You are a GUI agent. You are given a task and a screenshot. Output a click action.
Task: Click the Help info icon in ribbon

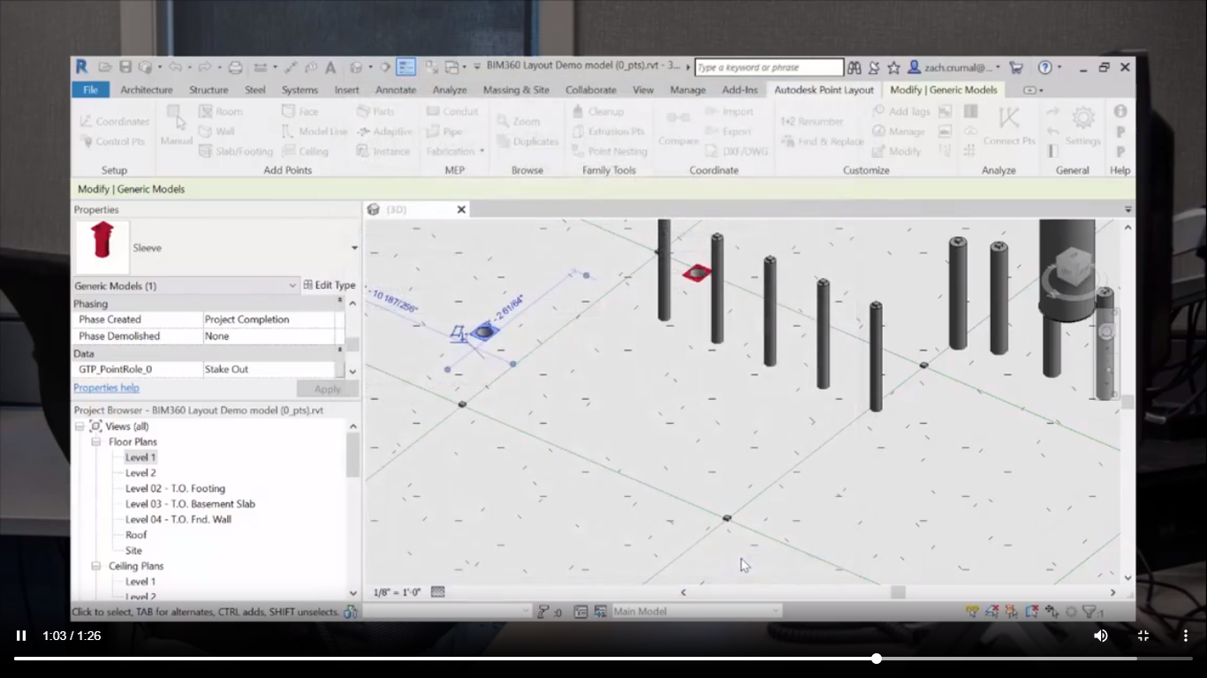1120,111
